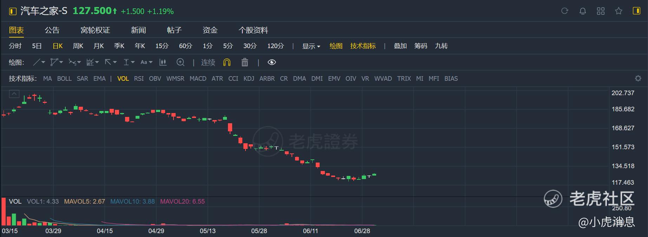Expand the measurement tool dropdown arrow

pyautogui.click(x=133, y=62)
